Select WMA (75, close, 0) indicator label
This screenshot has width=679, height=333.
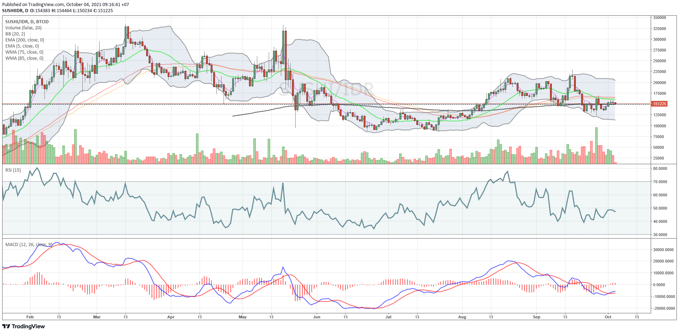pyautogui.click(x=24, y=52)
